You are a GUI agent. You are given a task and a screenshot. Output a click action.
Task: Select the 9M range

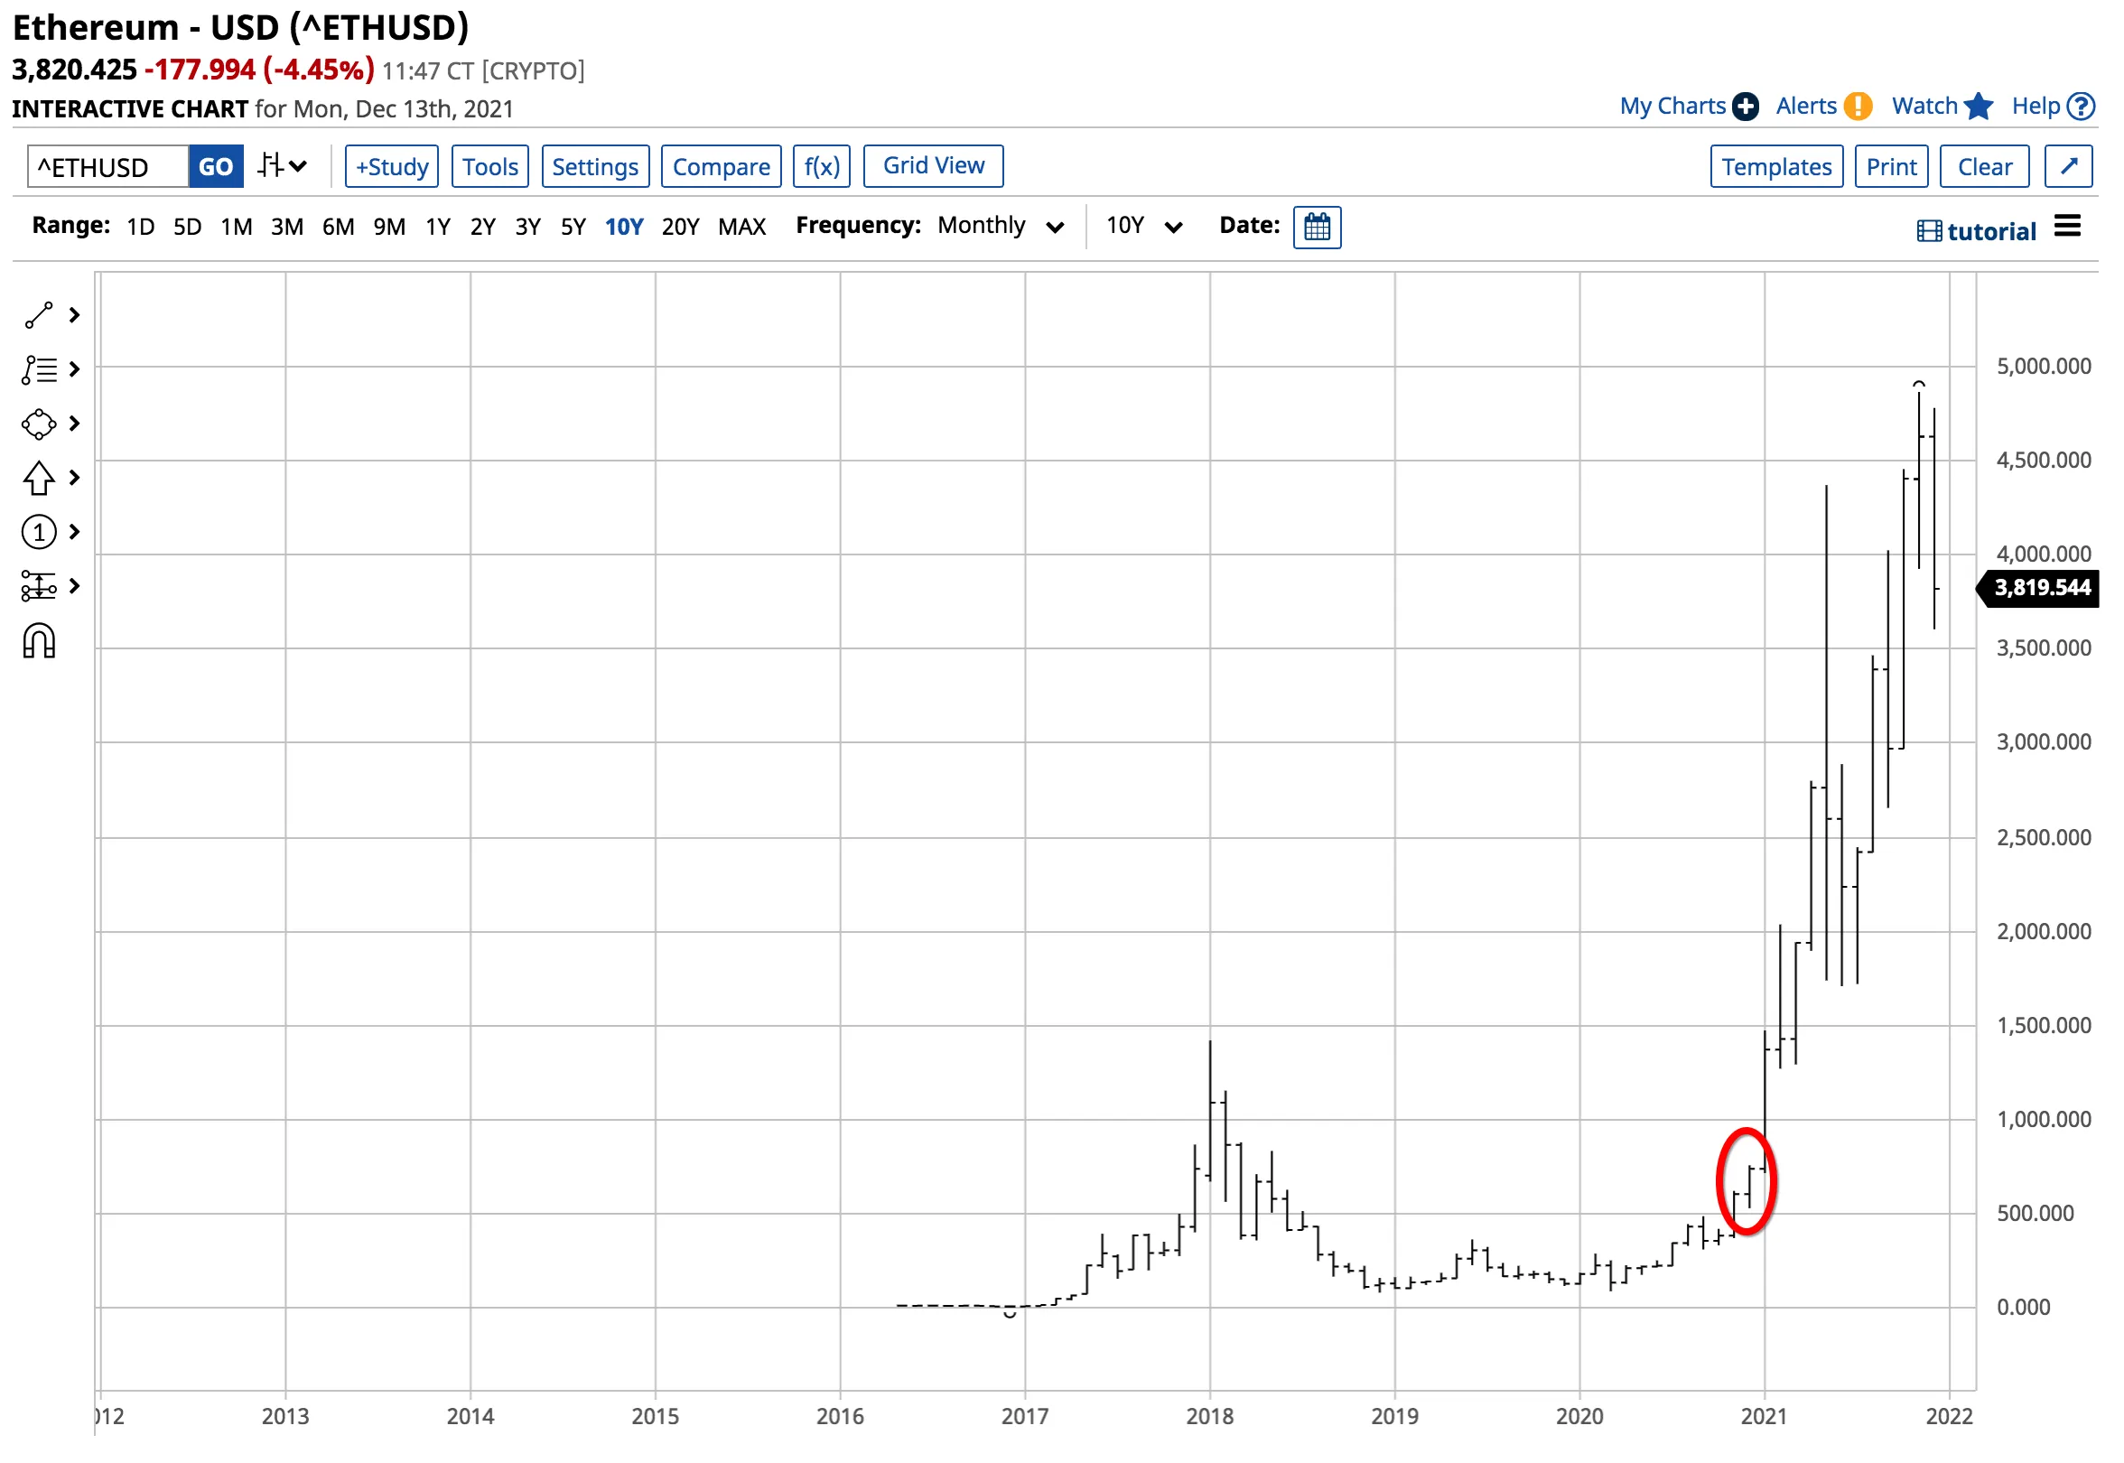[x=389, y=227]
